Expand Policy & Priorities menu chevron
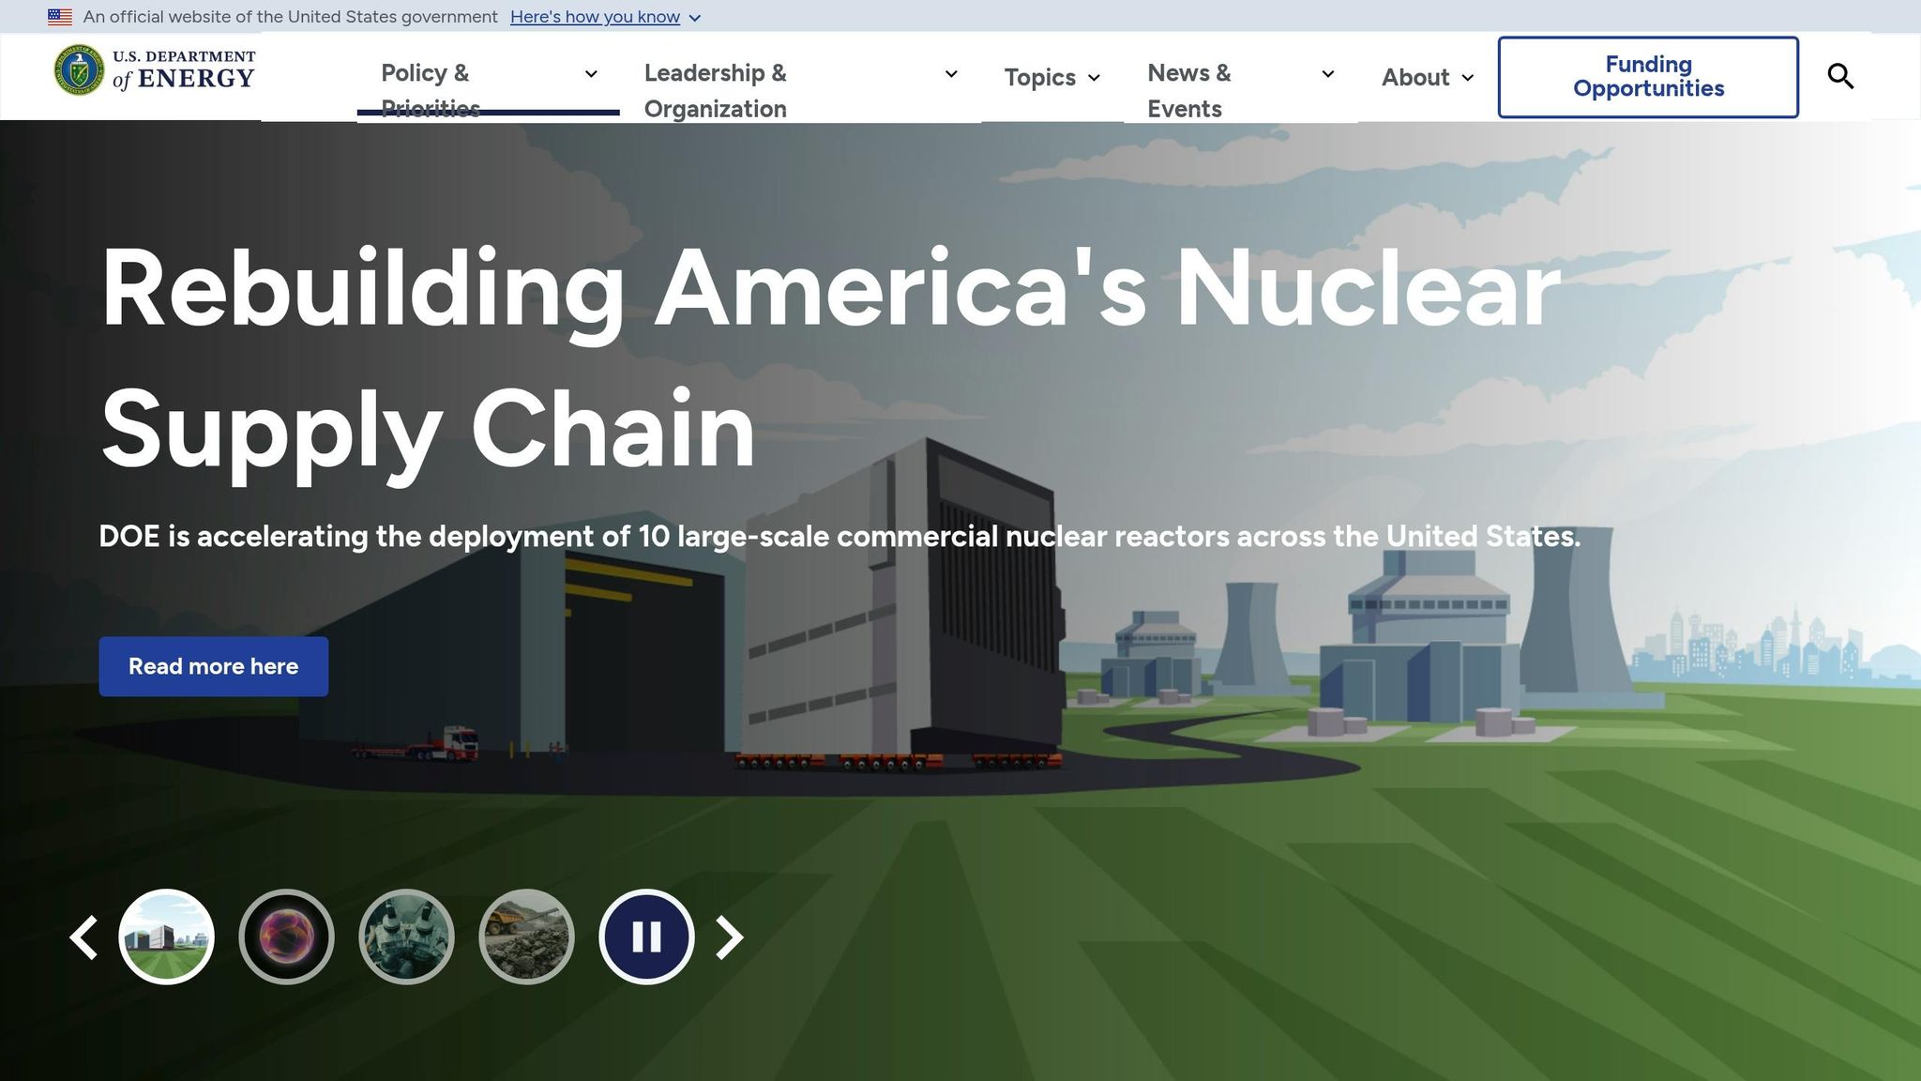 point(591,74)
